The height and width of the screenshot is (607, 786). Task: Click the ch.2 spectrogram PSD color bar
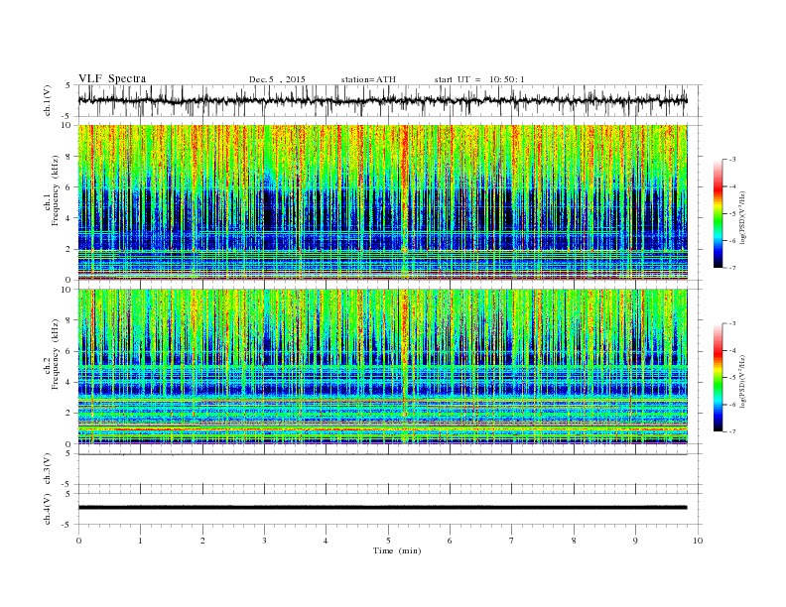[x=719, y=378]
